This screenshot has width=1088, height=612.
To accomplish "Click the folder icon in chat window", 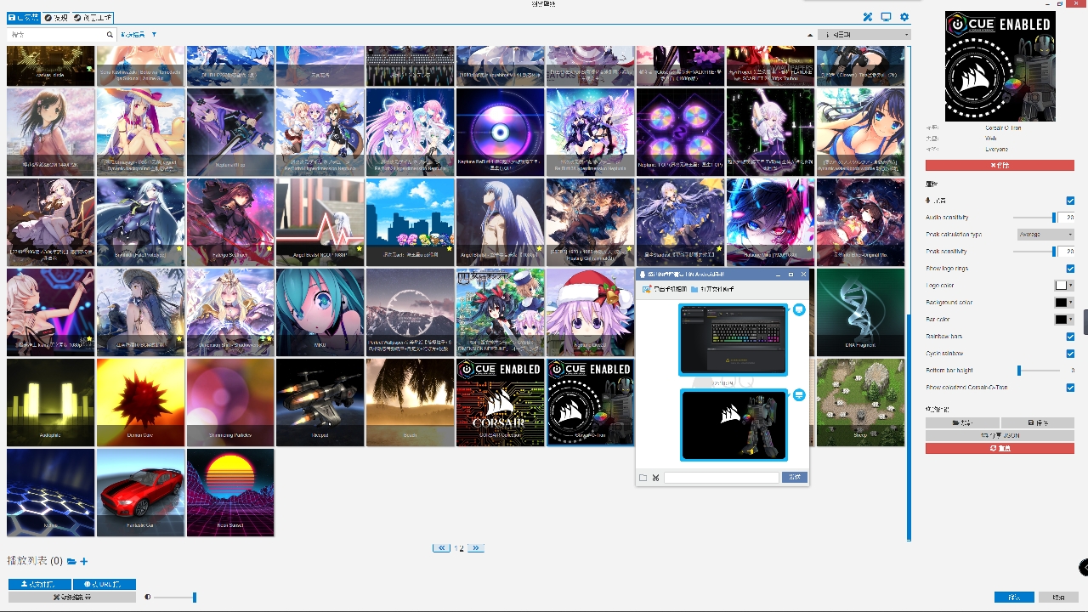I will pyautogui.click(x=643, y=478).
